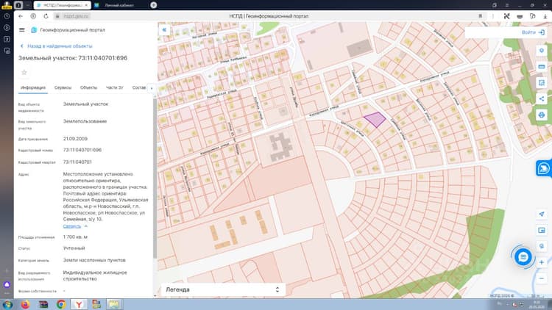
Task: Switch to the Части ЗУ tab
Action: (x=114, y=87)
